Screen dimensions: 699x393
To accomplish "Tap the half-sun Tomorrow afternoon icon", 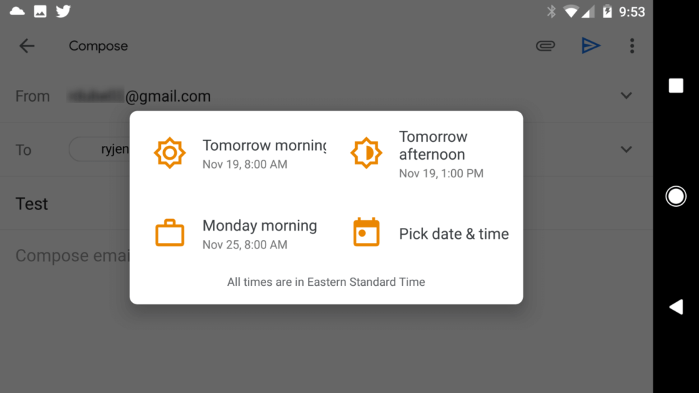I will click(366, 153).
